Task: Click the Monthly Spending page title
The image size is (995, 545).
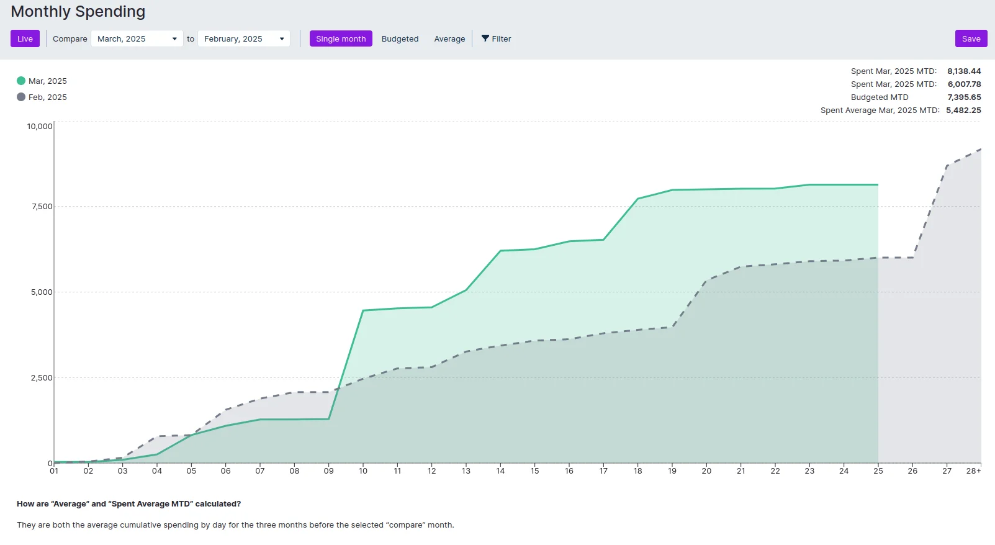Action: (x=78, y=12)
